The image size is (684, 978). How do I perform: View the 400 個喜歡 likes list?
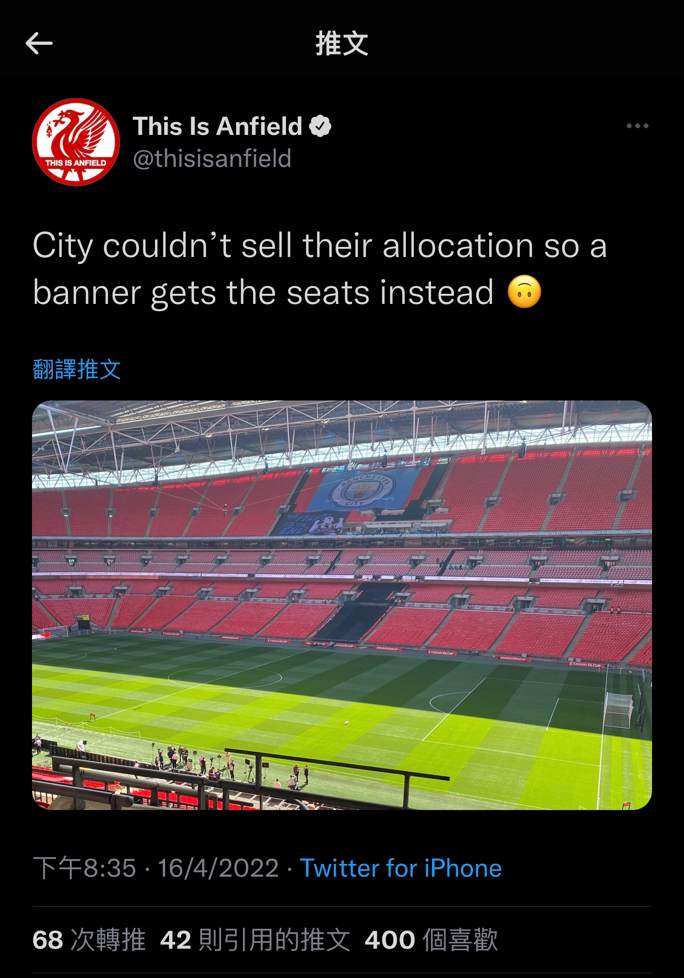[x=431, y=939]
